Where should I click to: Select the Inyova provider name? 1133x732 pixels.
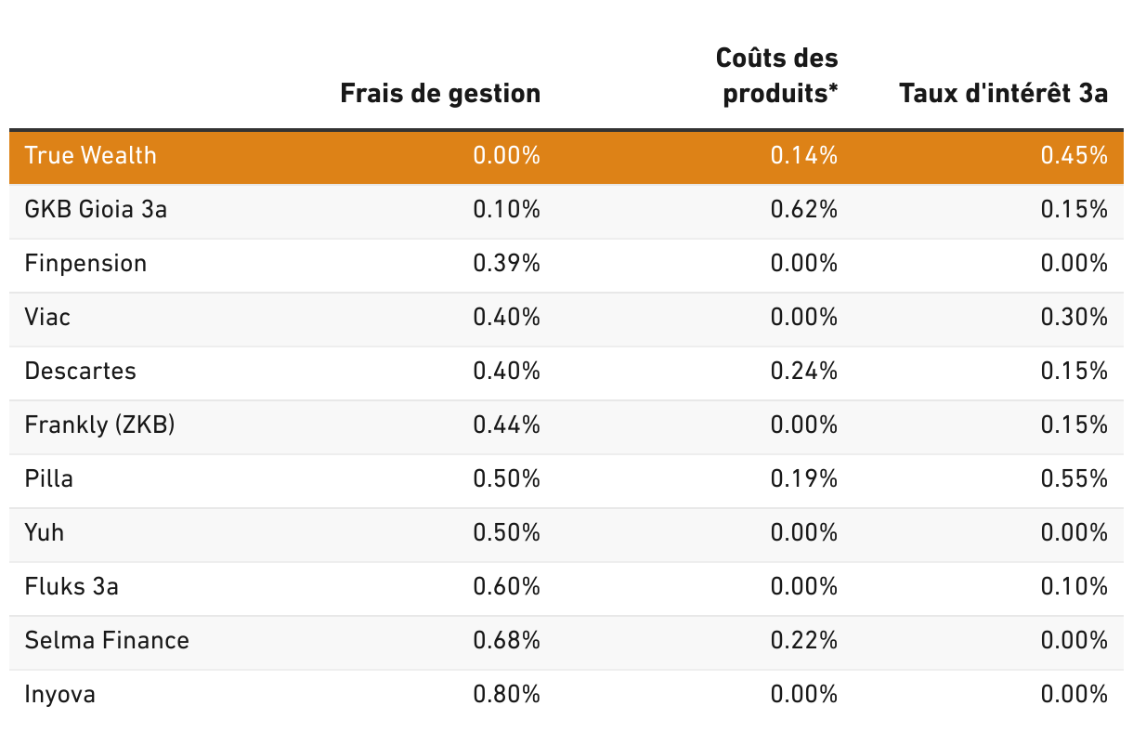click(x=60, y=694)
